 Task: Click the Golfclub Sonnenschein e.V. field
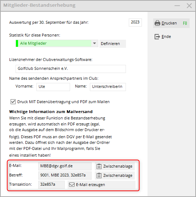pyautogui.click(x=71, y=69)
